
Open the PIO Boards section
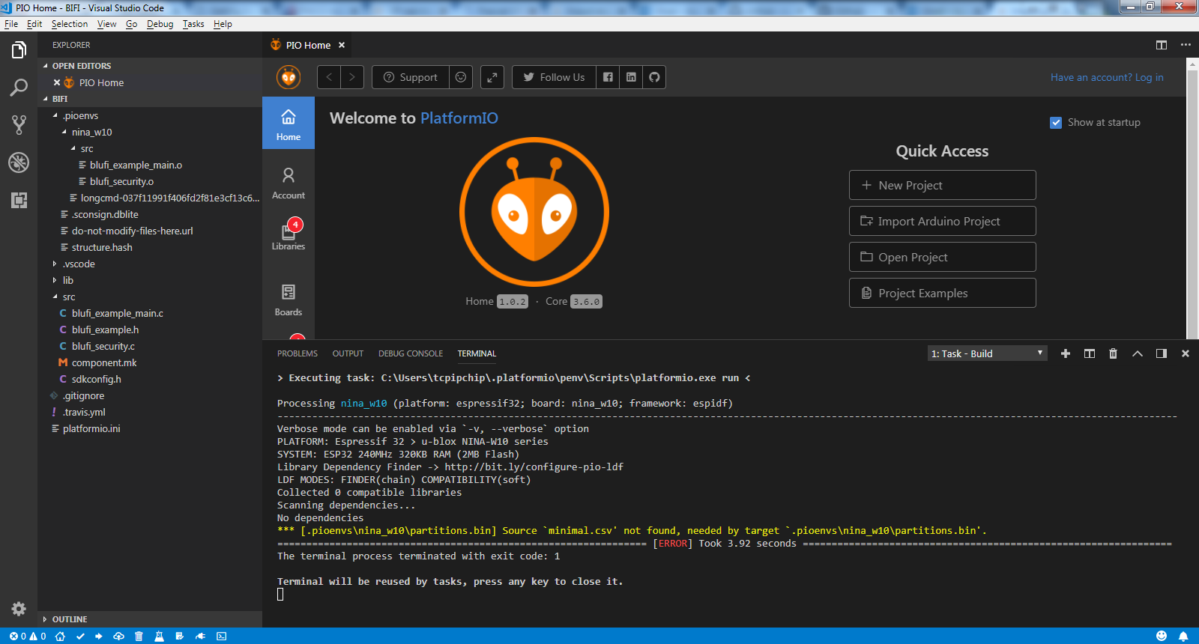(x=289, y=300)
